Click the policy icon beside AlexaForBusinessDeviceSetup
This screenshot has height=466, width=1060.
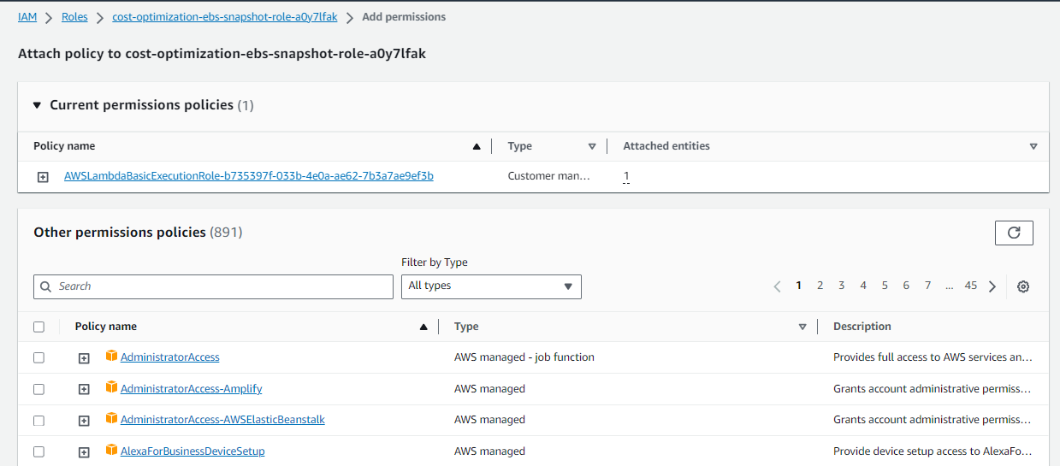tap(111, 450)
